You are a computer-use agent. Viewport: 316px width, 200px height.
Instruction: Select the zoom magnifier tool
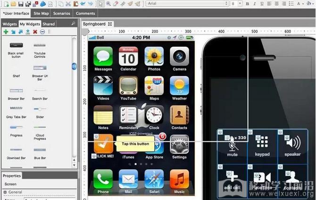coord(108,4)
